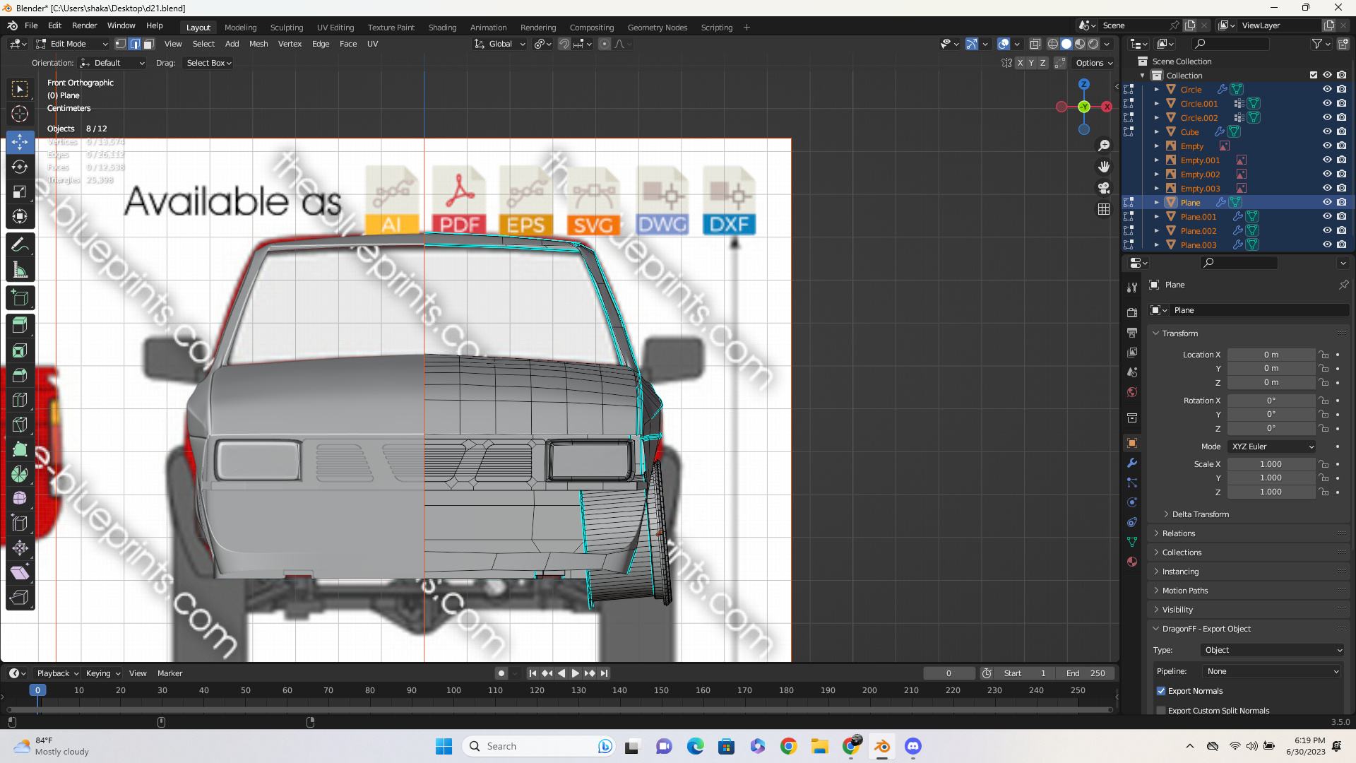
Task: Select the Scale tool in toolbar
Action: 20,191
